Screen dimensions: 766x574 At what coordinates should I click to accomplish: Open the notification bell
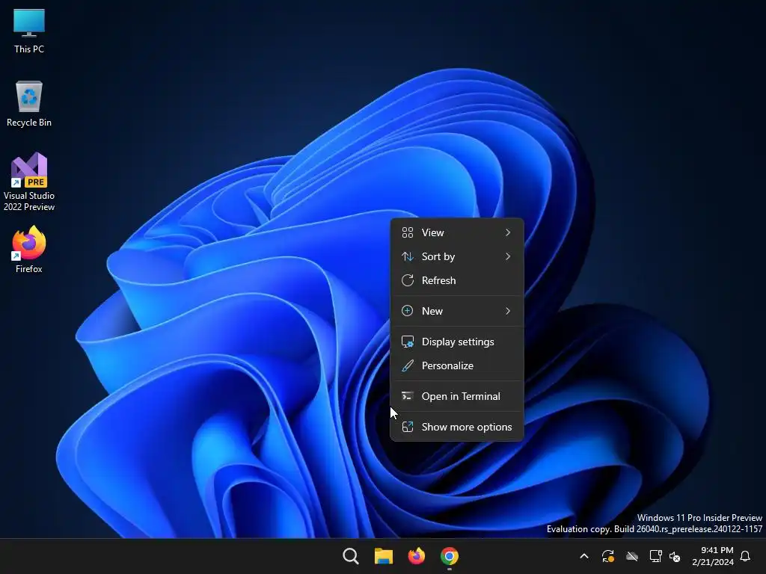point(745,556)
